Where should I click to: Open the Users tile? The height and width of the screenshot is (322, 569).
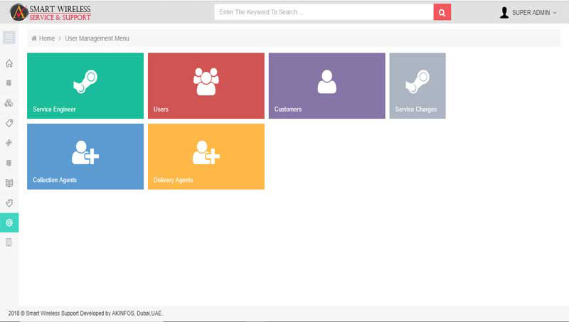(x=206, y=85)
